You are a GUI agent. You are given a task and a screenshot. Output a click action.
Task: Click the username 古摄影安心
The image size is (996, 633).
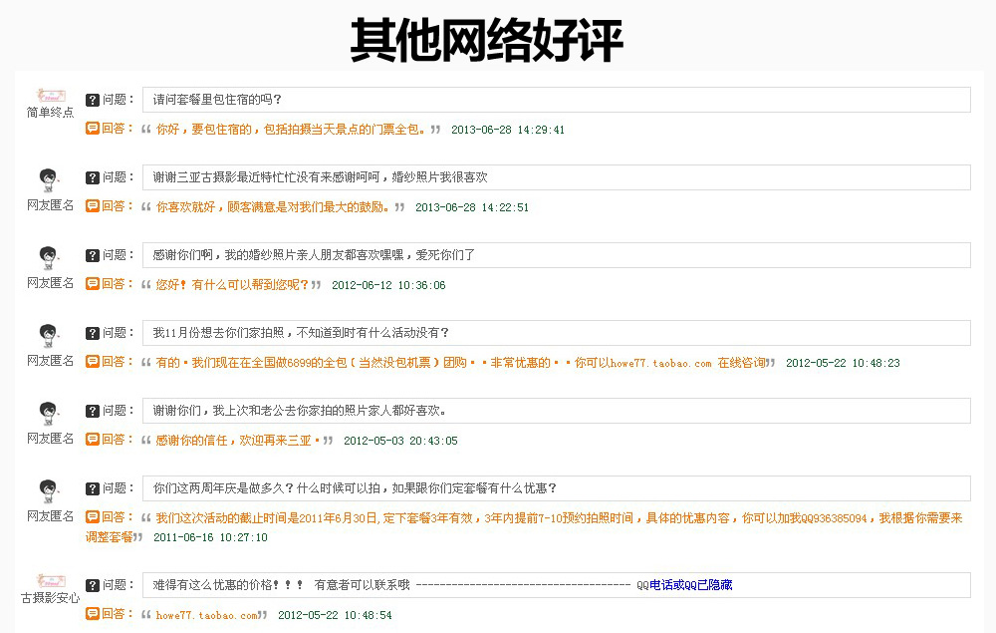click(50, 599)
